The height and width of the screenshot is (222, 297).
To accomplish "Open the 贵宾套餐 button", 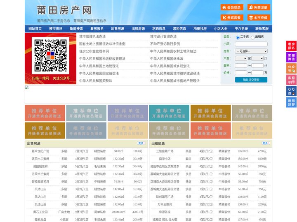I will click(232, 18).
